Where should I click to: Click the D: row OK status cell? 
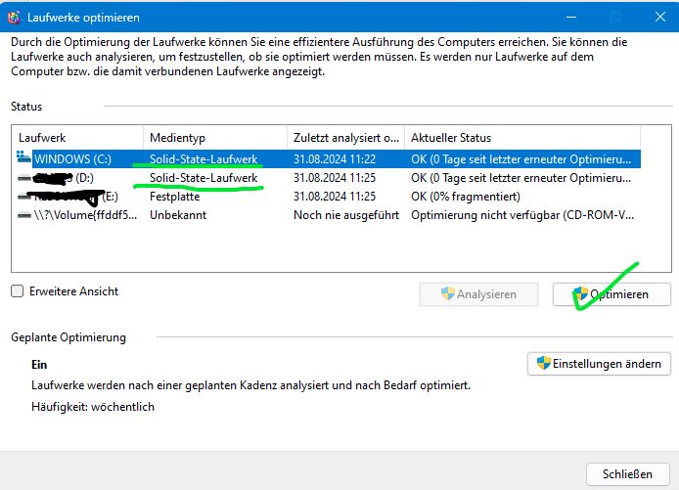coord(521,178)
